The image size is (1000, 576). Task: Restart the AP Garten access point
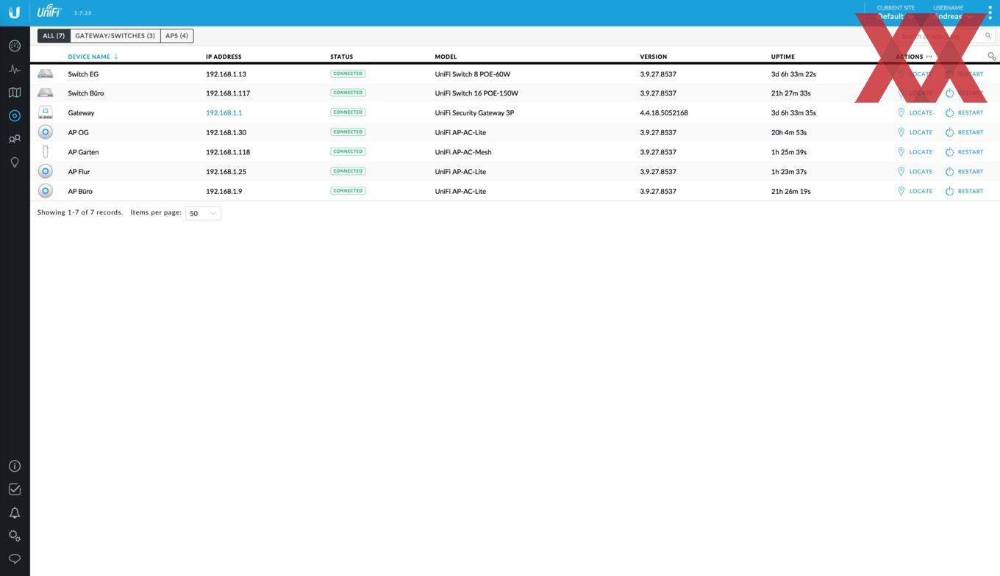[x=964, y=152]
